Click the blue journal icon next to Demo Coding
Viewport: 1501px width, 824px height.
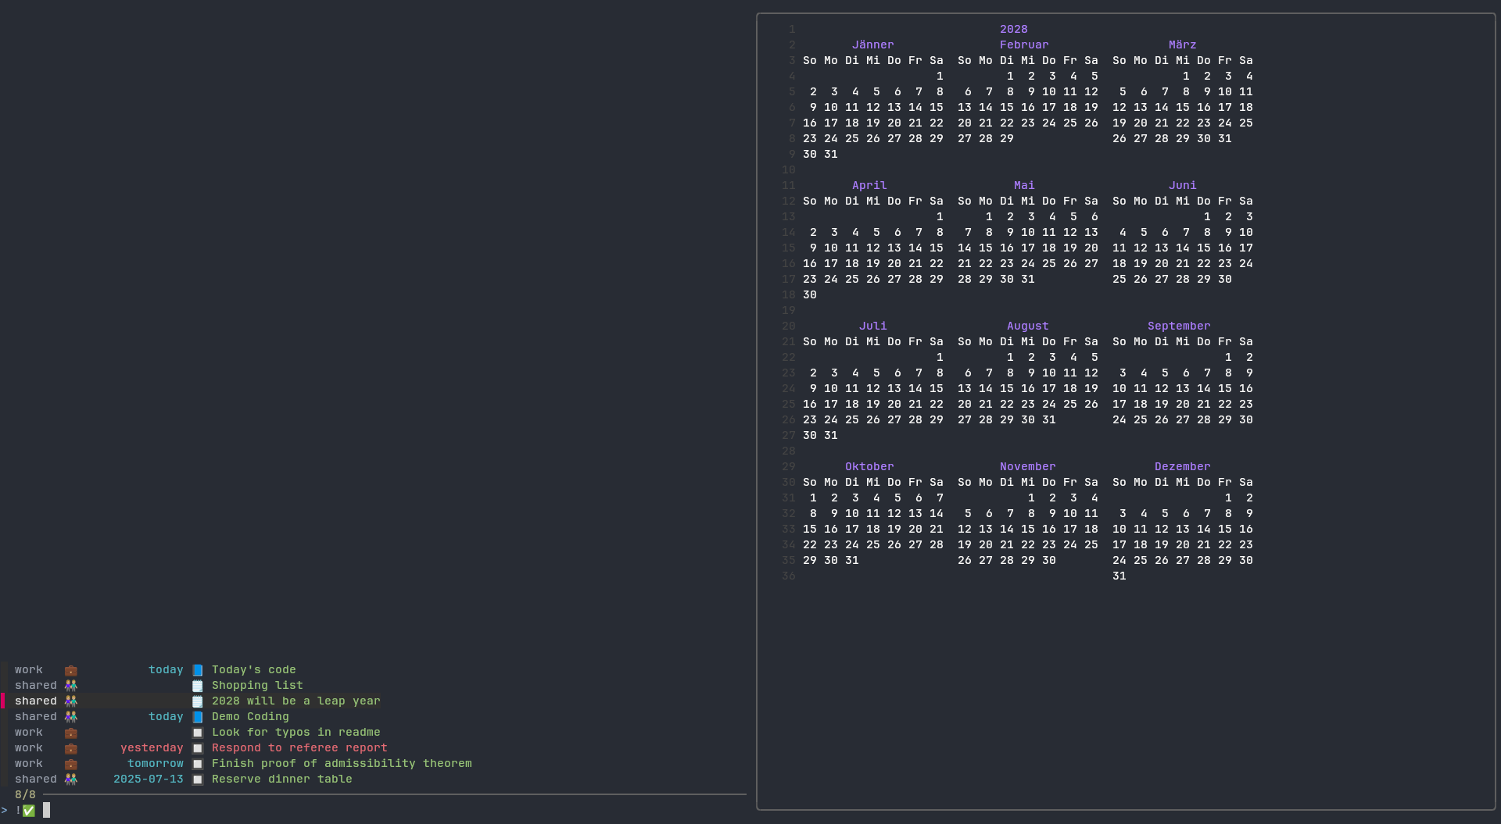tap(198, 717)
